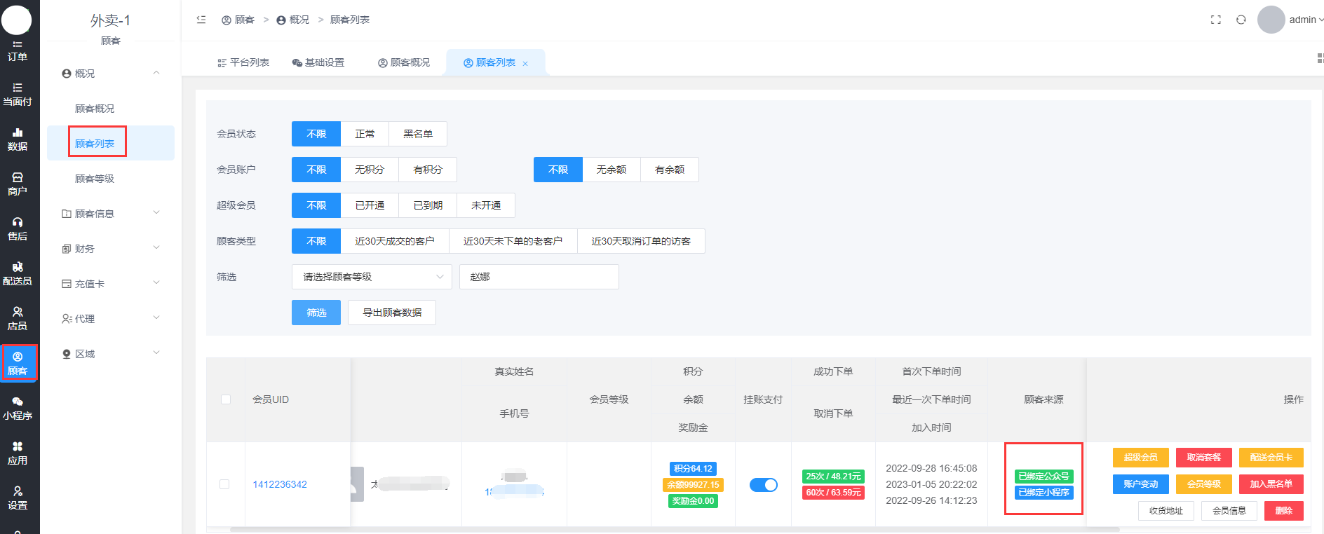Open the 请选择顾客等级 dropdown
This screenshot has width=1324, height=534.
point(371,277)
